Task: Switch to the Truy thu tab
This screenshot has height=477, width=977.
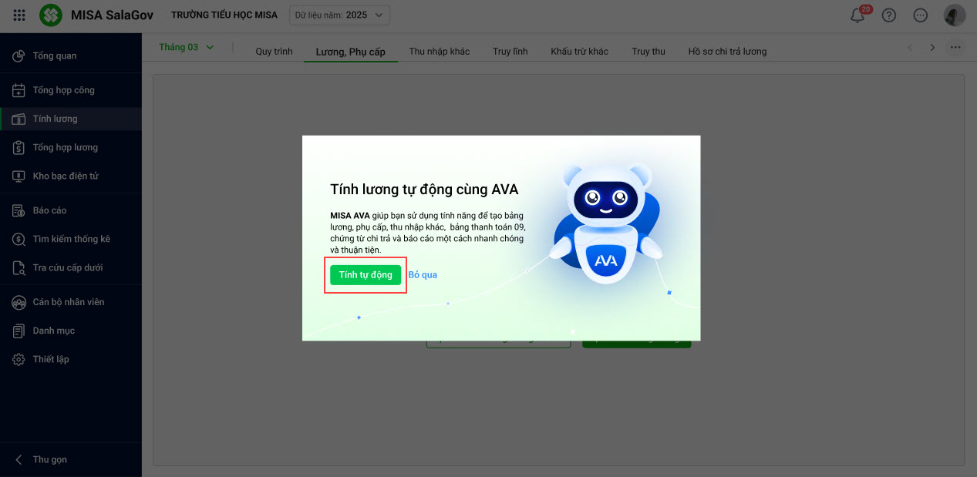Action: point(649,52)
